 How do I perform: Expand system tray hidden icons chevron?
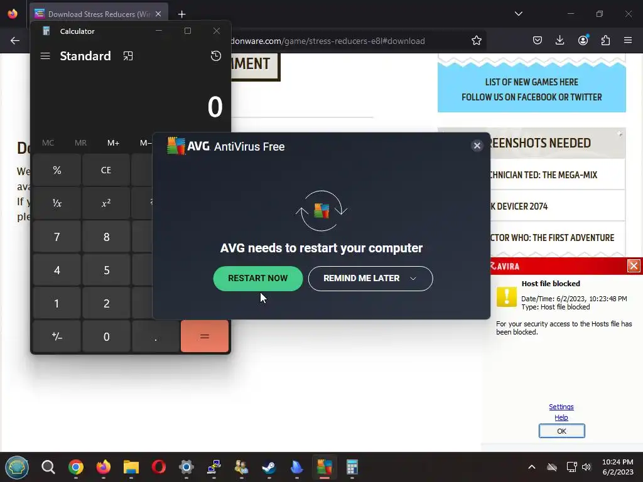pyautogui.click(x=531, y=467)
